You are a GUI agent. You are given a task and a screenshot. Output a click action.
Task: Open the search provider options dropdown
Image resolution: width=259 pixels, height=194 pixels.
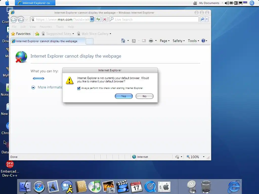point(207,19)
